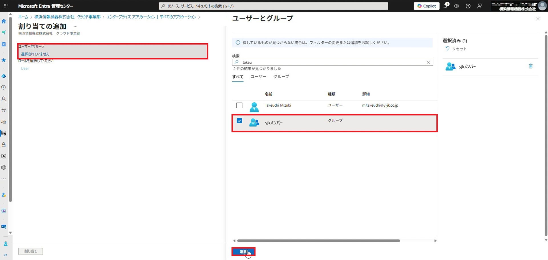Open the settings gear icon

coord(457,6)
